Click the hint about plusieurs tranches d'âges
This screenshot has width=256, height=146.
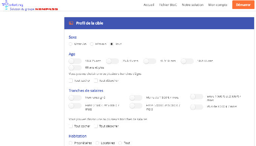pyautogui.click(x=105, y=74)
